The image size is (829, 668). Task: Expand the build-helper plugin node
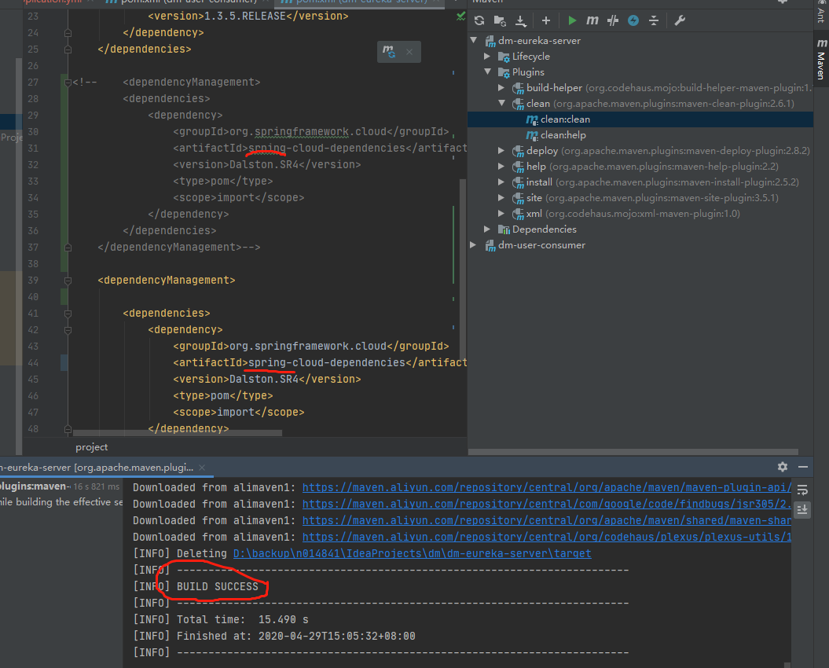pos(501,87)
